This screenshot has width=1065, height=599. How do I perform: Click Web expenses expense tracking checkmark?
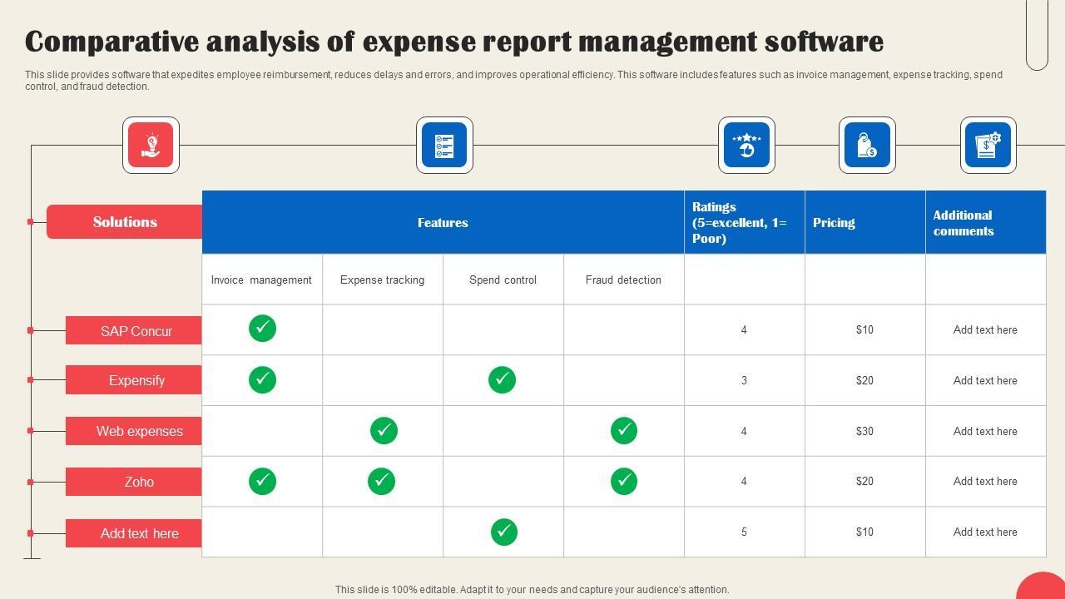coord(384,430)
